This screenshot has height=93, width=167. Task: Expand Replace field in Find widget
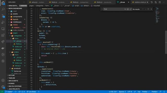[x=102, y=9]
